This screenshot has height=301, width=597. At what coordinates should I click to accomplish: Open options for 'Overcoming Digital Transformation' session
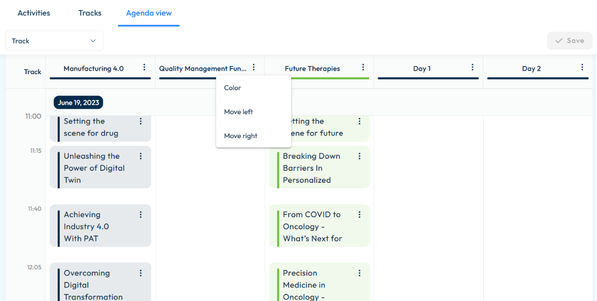point(141,273)
